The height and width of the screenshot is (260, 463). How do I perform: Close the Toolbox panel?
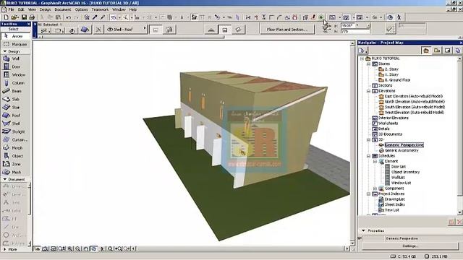coord(28,24)
